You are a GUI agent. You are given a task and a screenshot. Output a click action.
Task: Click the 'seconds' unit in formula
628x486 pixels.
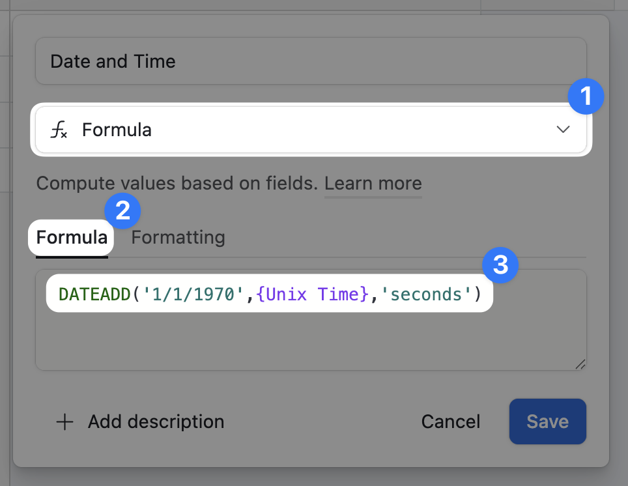click(x=426, y=294)
